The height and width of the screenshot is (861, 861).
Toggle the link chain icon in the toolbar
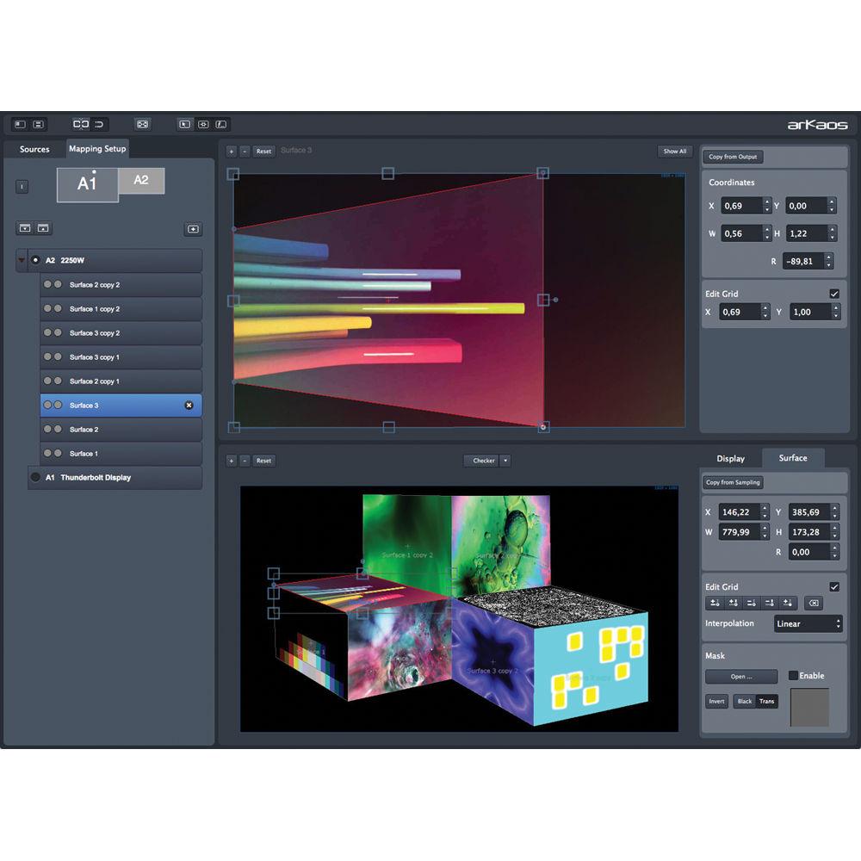click(x=81, y=123)
